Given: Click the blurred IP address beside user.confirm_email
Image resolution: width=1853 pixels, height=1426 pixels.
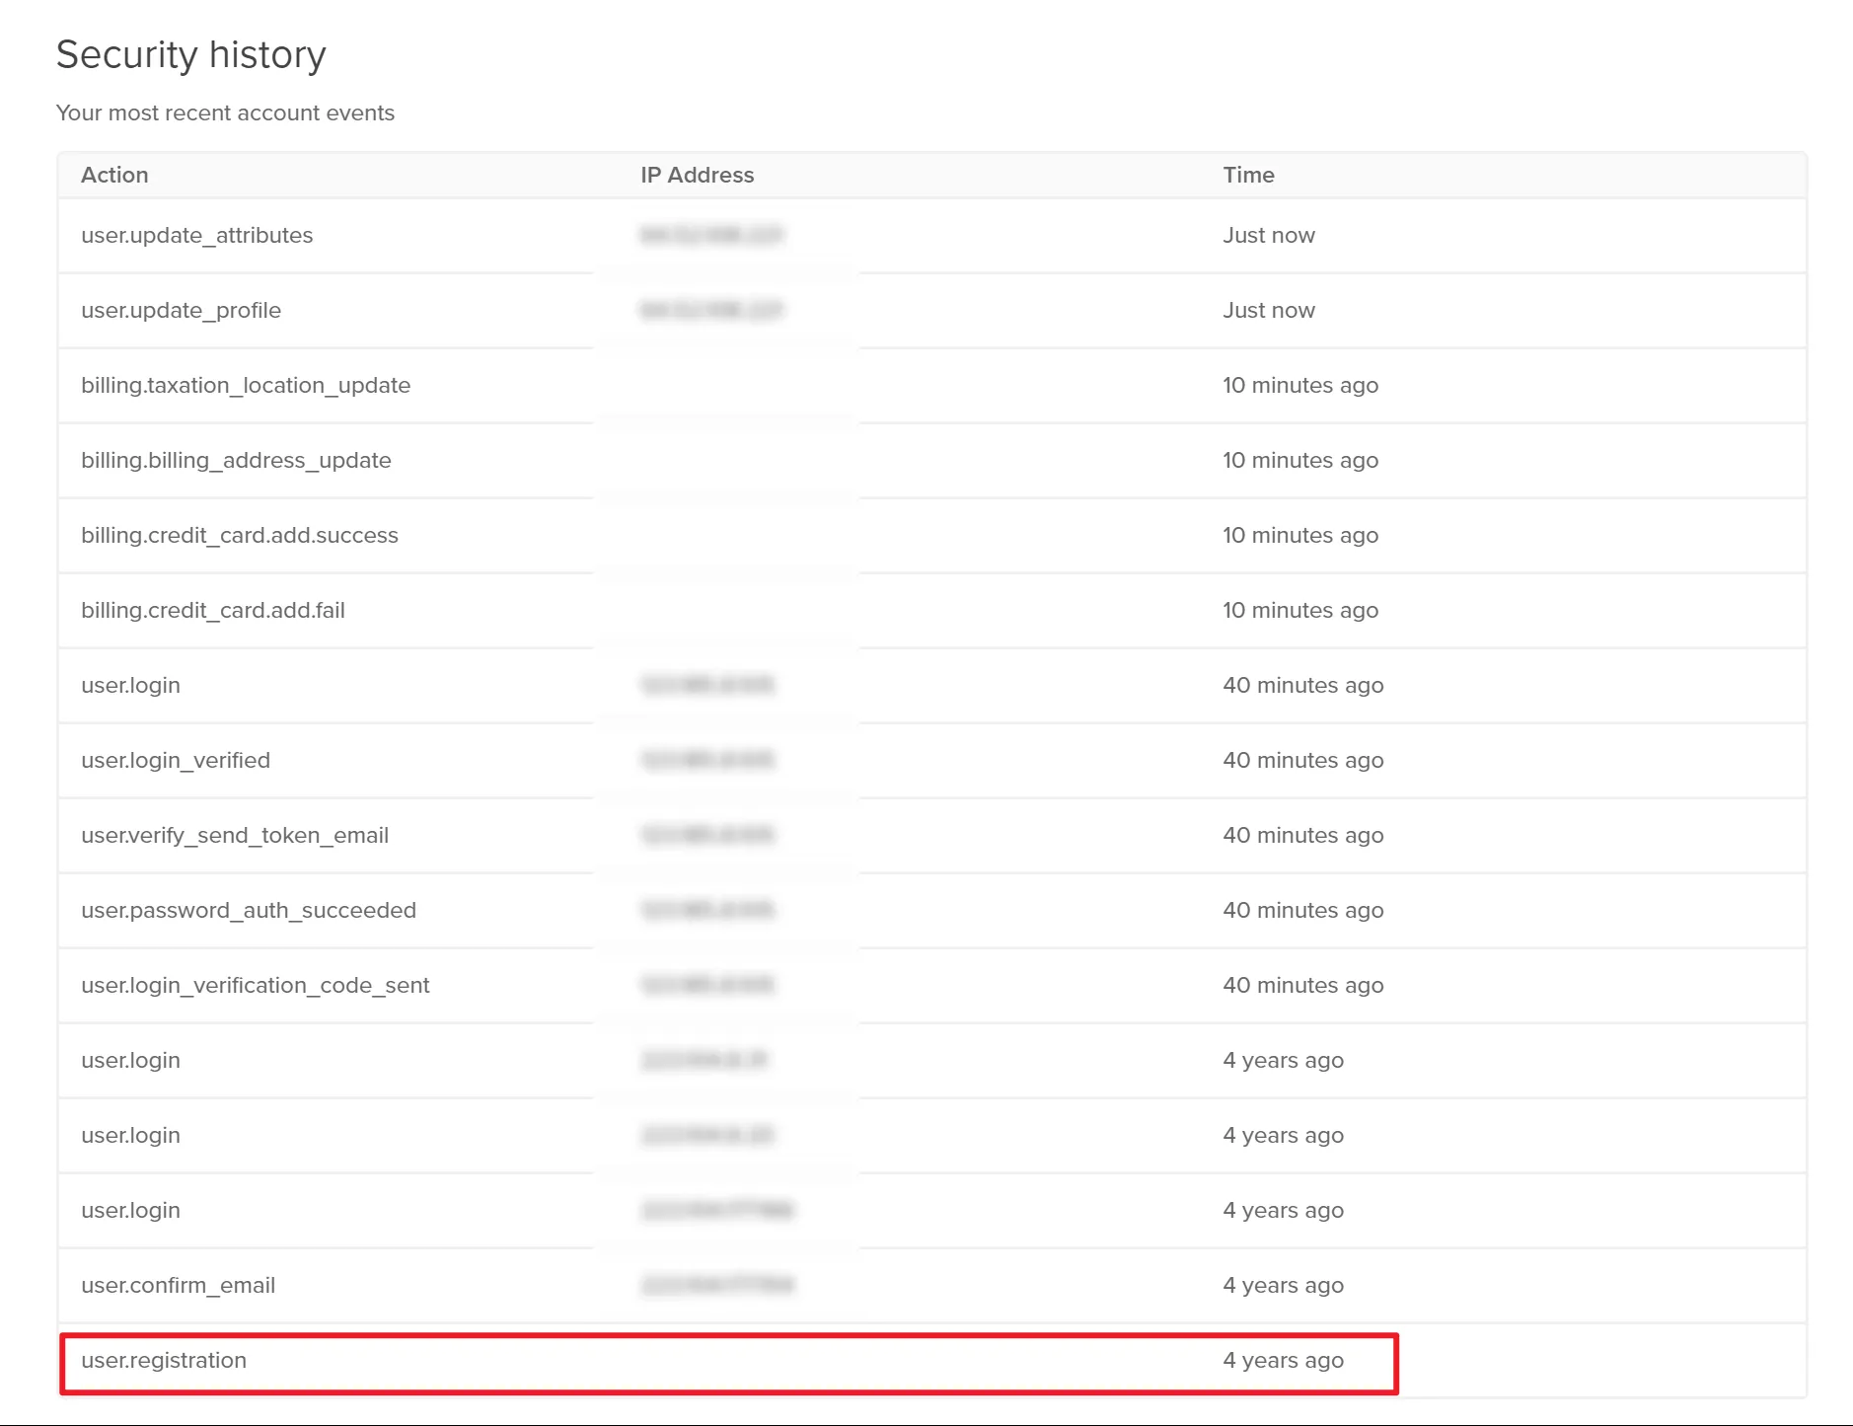Looking at the screenshot, I should click(717, 1285).
